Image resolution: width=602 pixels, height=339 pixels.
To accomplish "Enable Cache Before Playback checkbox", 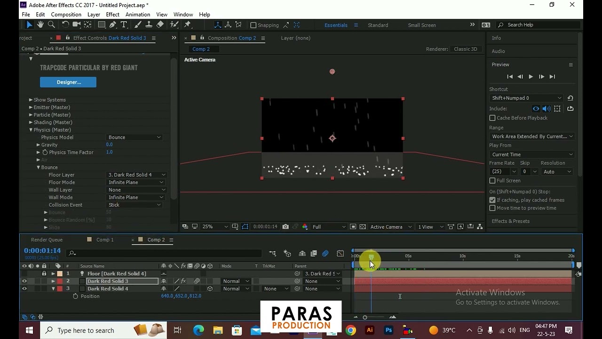I will click(492, 118).
